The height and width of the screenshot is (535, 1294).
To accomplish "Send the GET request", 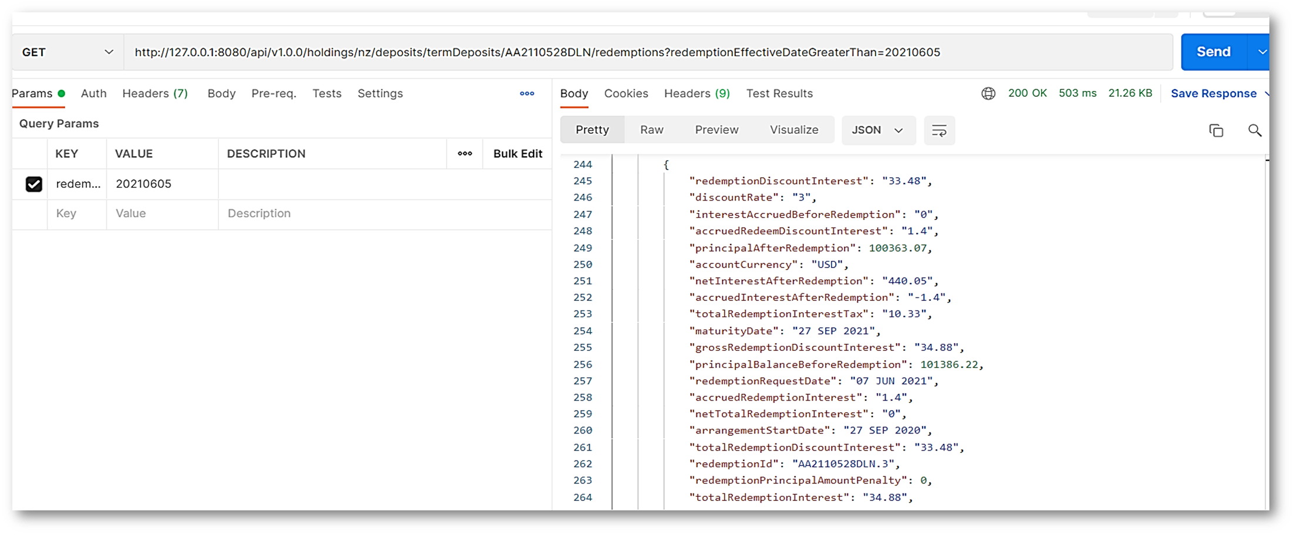I will point(1213,52).
